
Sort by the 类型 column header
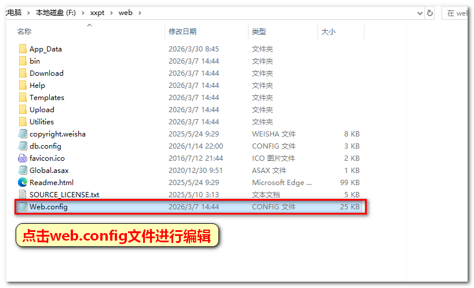coord(259,32)
